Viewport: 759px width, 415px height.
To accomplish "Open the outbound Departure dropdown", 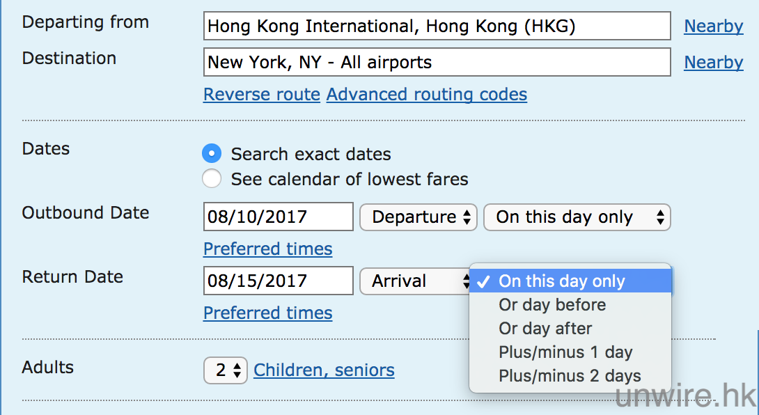I will (418, 217).
